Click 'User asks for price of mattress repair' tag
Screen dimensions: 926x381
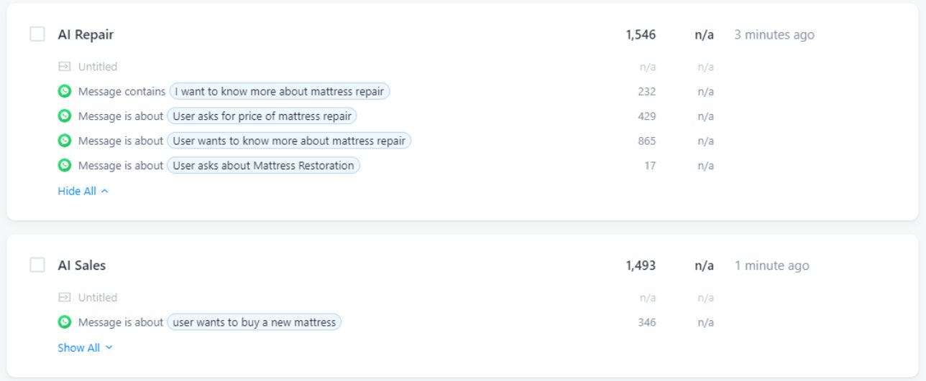[262, 116]
